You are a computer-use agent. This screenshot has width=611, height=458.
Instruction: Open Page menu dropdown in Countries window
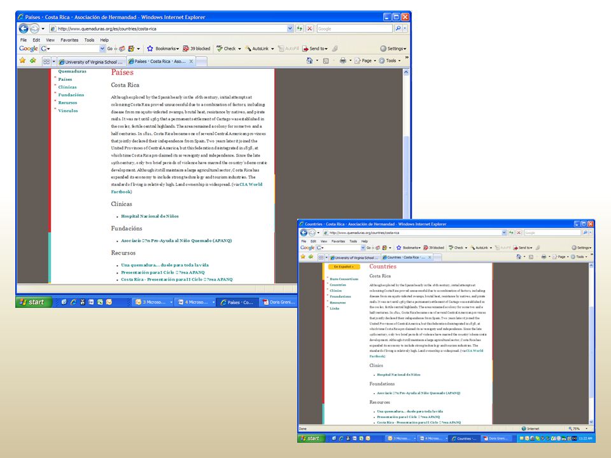[568, 257]
